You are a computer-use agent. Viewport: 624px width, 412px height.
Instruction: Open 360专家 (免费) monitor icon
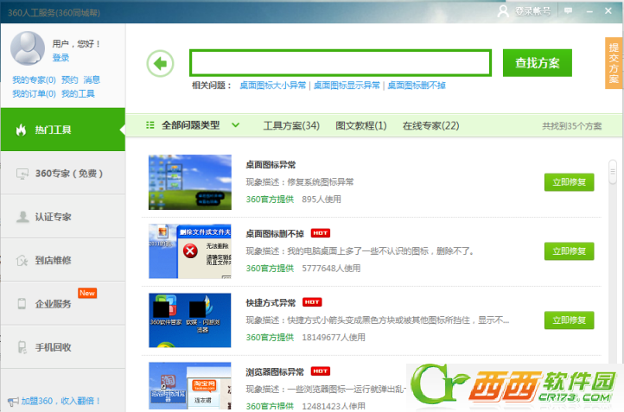(21, 174)
